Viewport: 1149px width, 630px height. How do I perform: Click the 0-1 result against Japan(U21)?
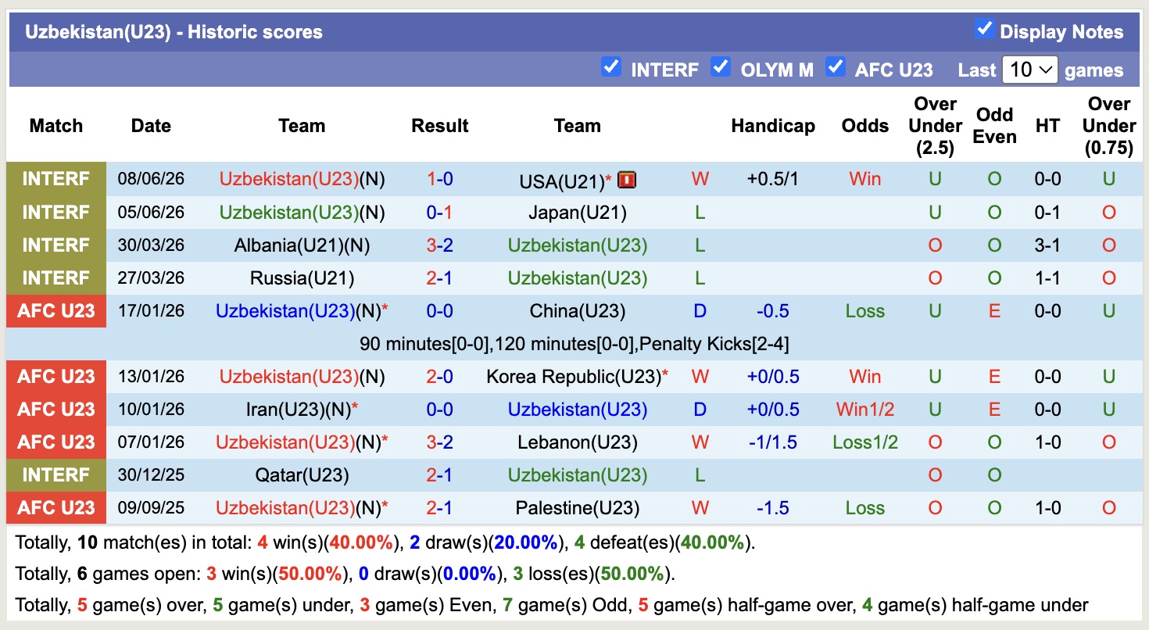pyautogui.click(x=440, y=212)
